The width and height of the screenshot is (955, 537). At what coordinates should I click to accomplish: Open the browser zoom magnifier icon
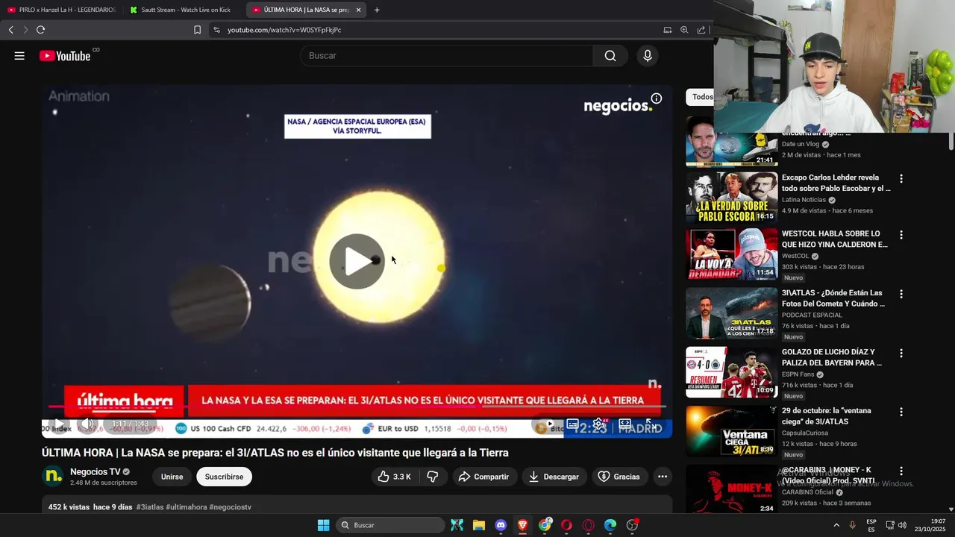pyautogui.click(x=684, y=30)
